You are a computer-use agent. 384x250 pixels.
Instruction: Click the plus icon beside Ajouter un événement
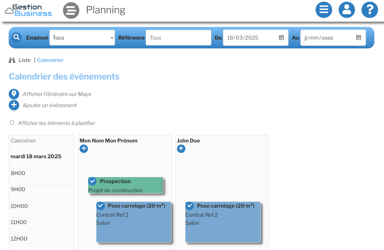point(14,105)
